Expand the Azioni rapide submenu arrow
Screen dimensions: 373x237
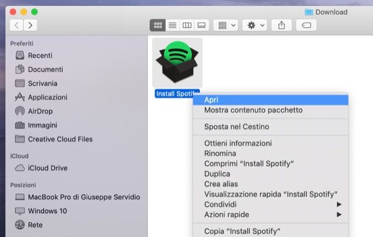(x=339, y=214)
